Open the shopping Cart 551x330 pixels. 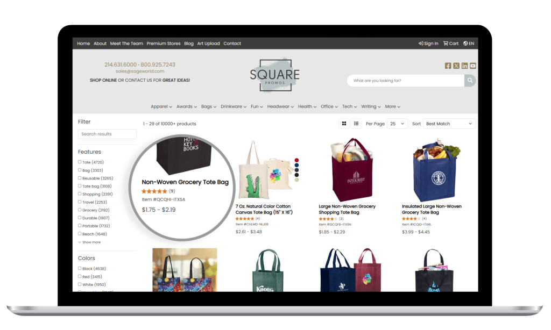(451, 44)
